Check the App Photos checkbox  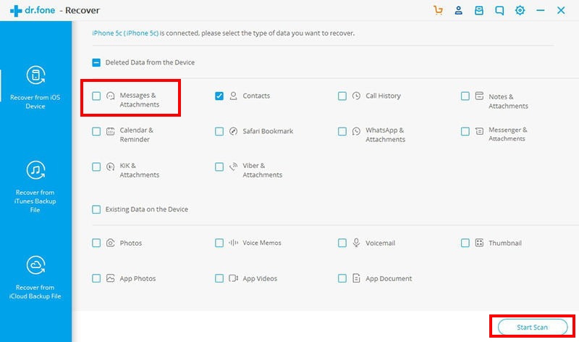(x=96, y=278)
